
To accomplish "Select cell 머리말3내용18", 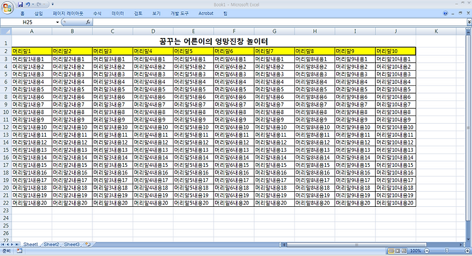I will coord(113,187).
